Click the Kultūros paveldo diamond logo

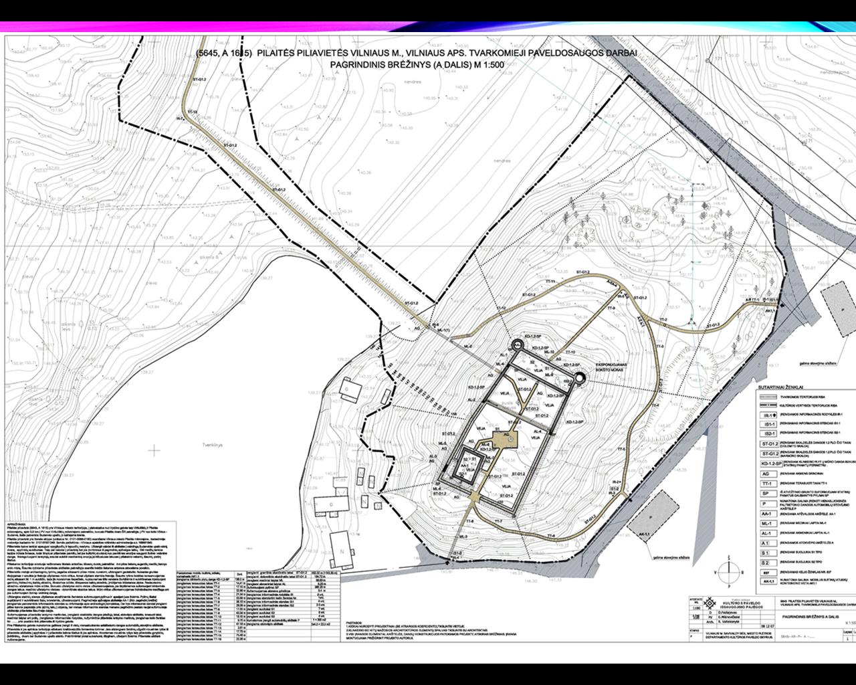pyautogui.click(x=710, y=604)
